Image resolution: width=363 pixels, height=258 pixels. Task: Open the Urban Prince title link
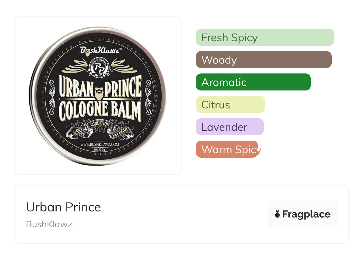(63, 207)
